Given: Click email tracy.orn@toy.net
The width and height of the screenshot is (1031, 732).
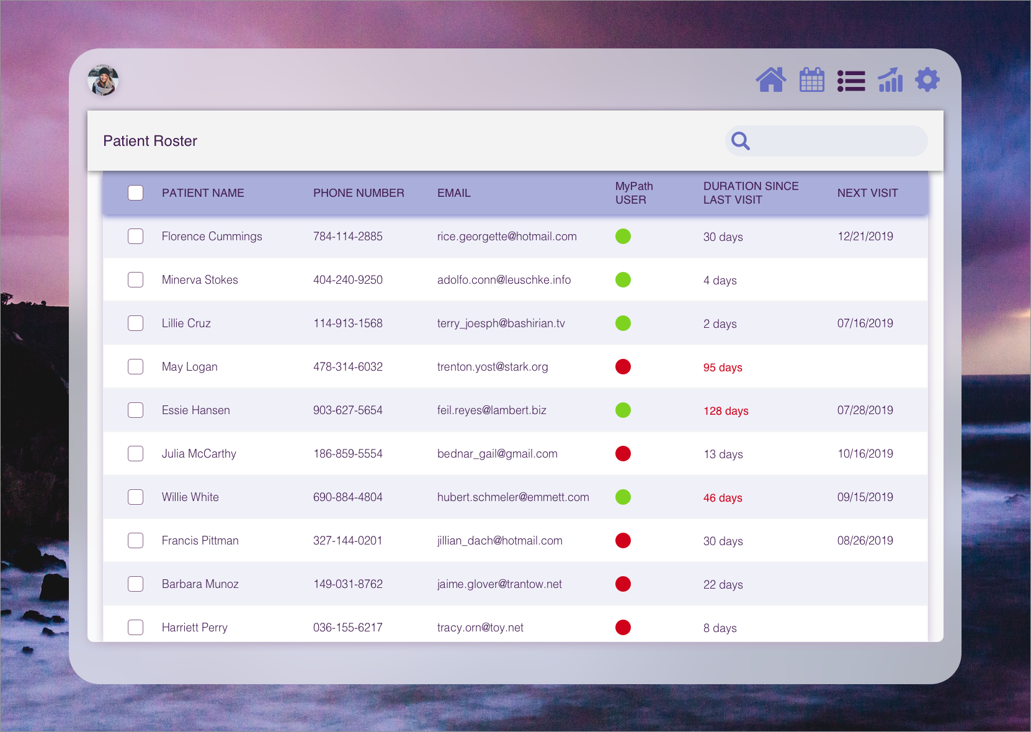Looking at the screenshot, I should coord(480,628).
